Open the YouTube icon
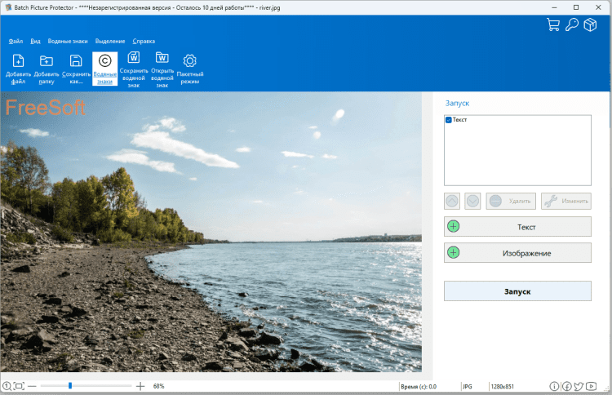The image size is (612, 395). pos(592,386)
